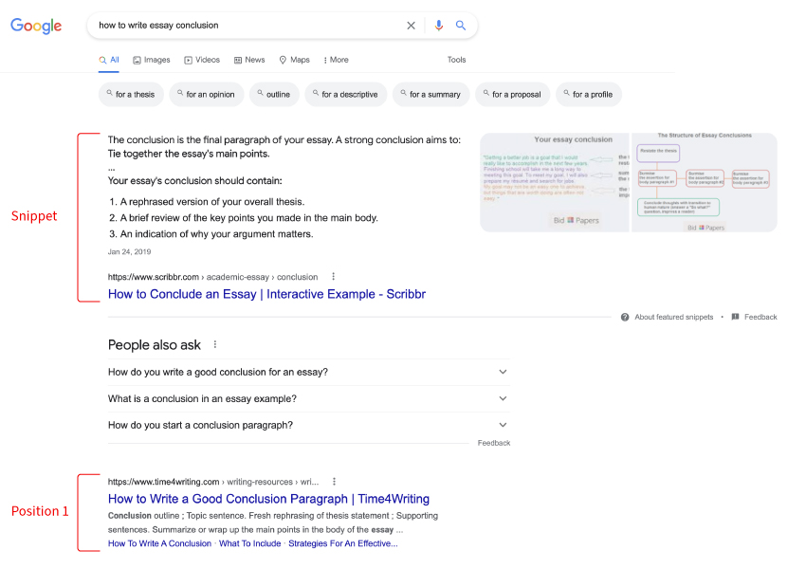Select the "for a thesis" suggestion chip
The width and height of the screenshot is (806, 569).
pos(130,94)
